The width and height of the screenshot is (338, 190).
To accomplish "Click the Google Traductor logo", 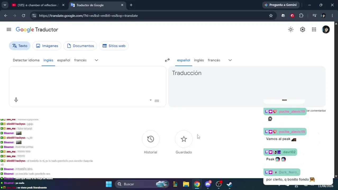I will pos(37,30).
